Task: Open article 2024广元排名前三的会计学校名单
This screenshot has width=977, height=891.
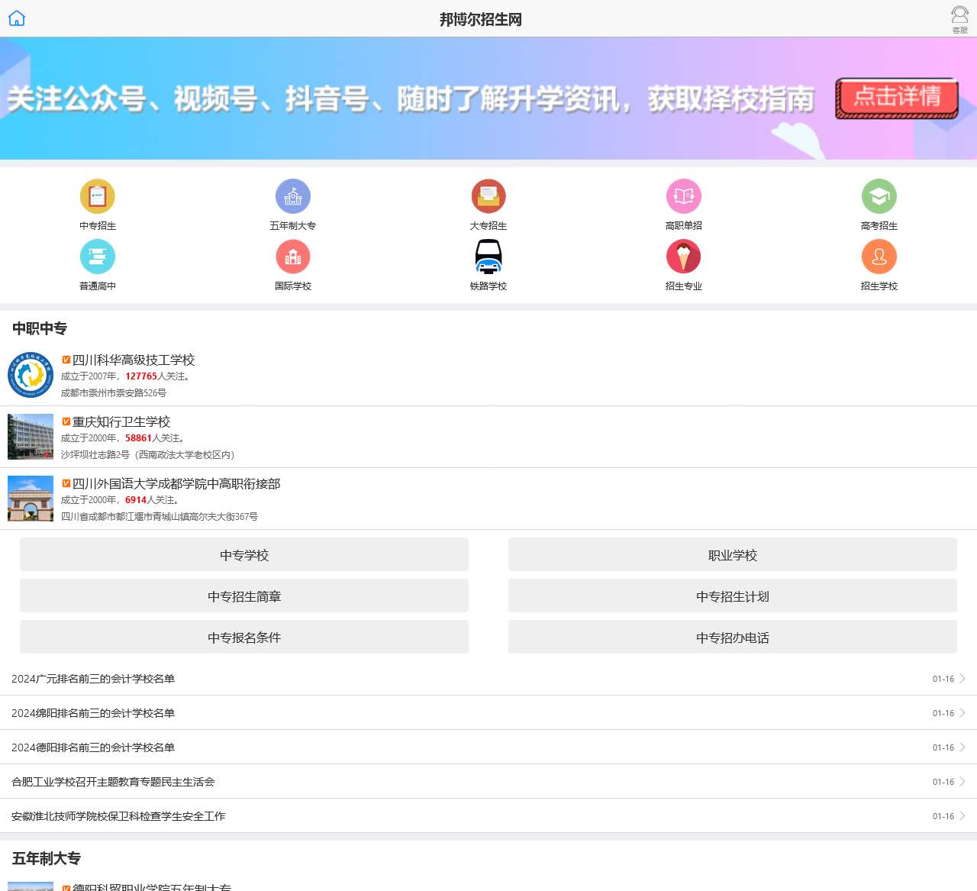Action: [93, 679]
